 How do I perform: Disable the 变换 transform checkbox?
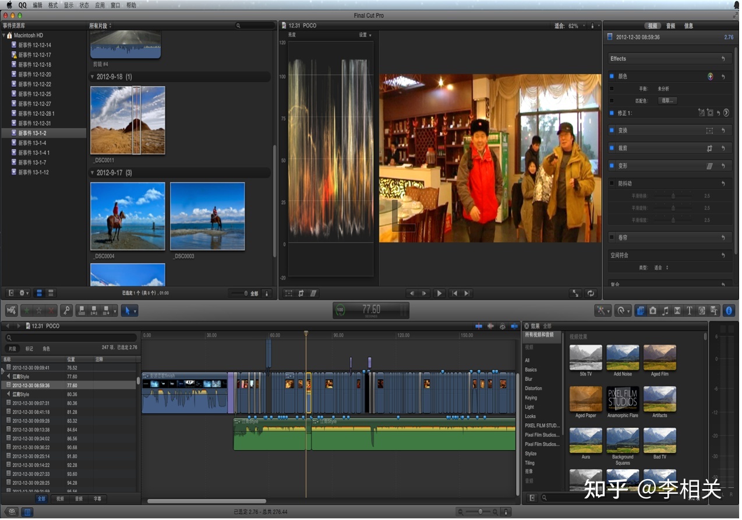point(612,131)
